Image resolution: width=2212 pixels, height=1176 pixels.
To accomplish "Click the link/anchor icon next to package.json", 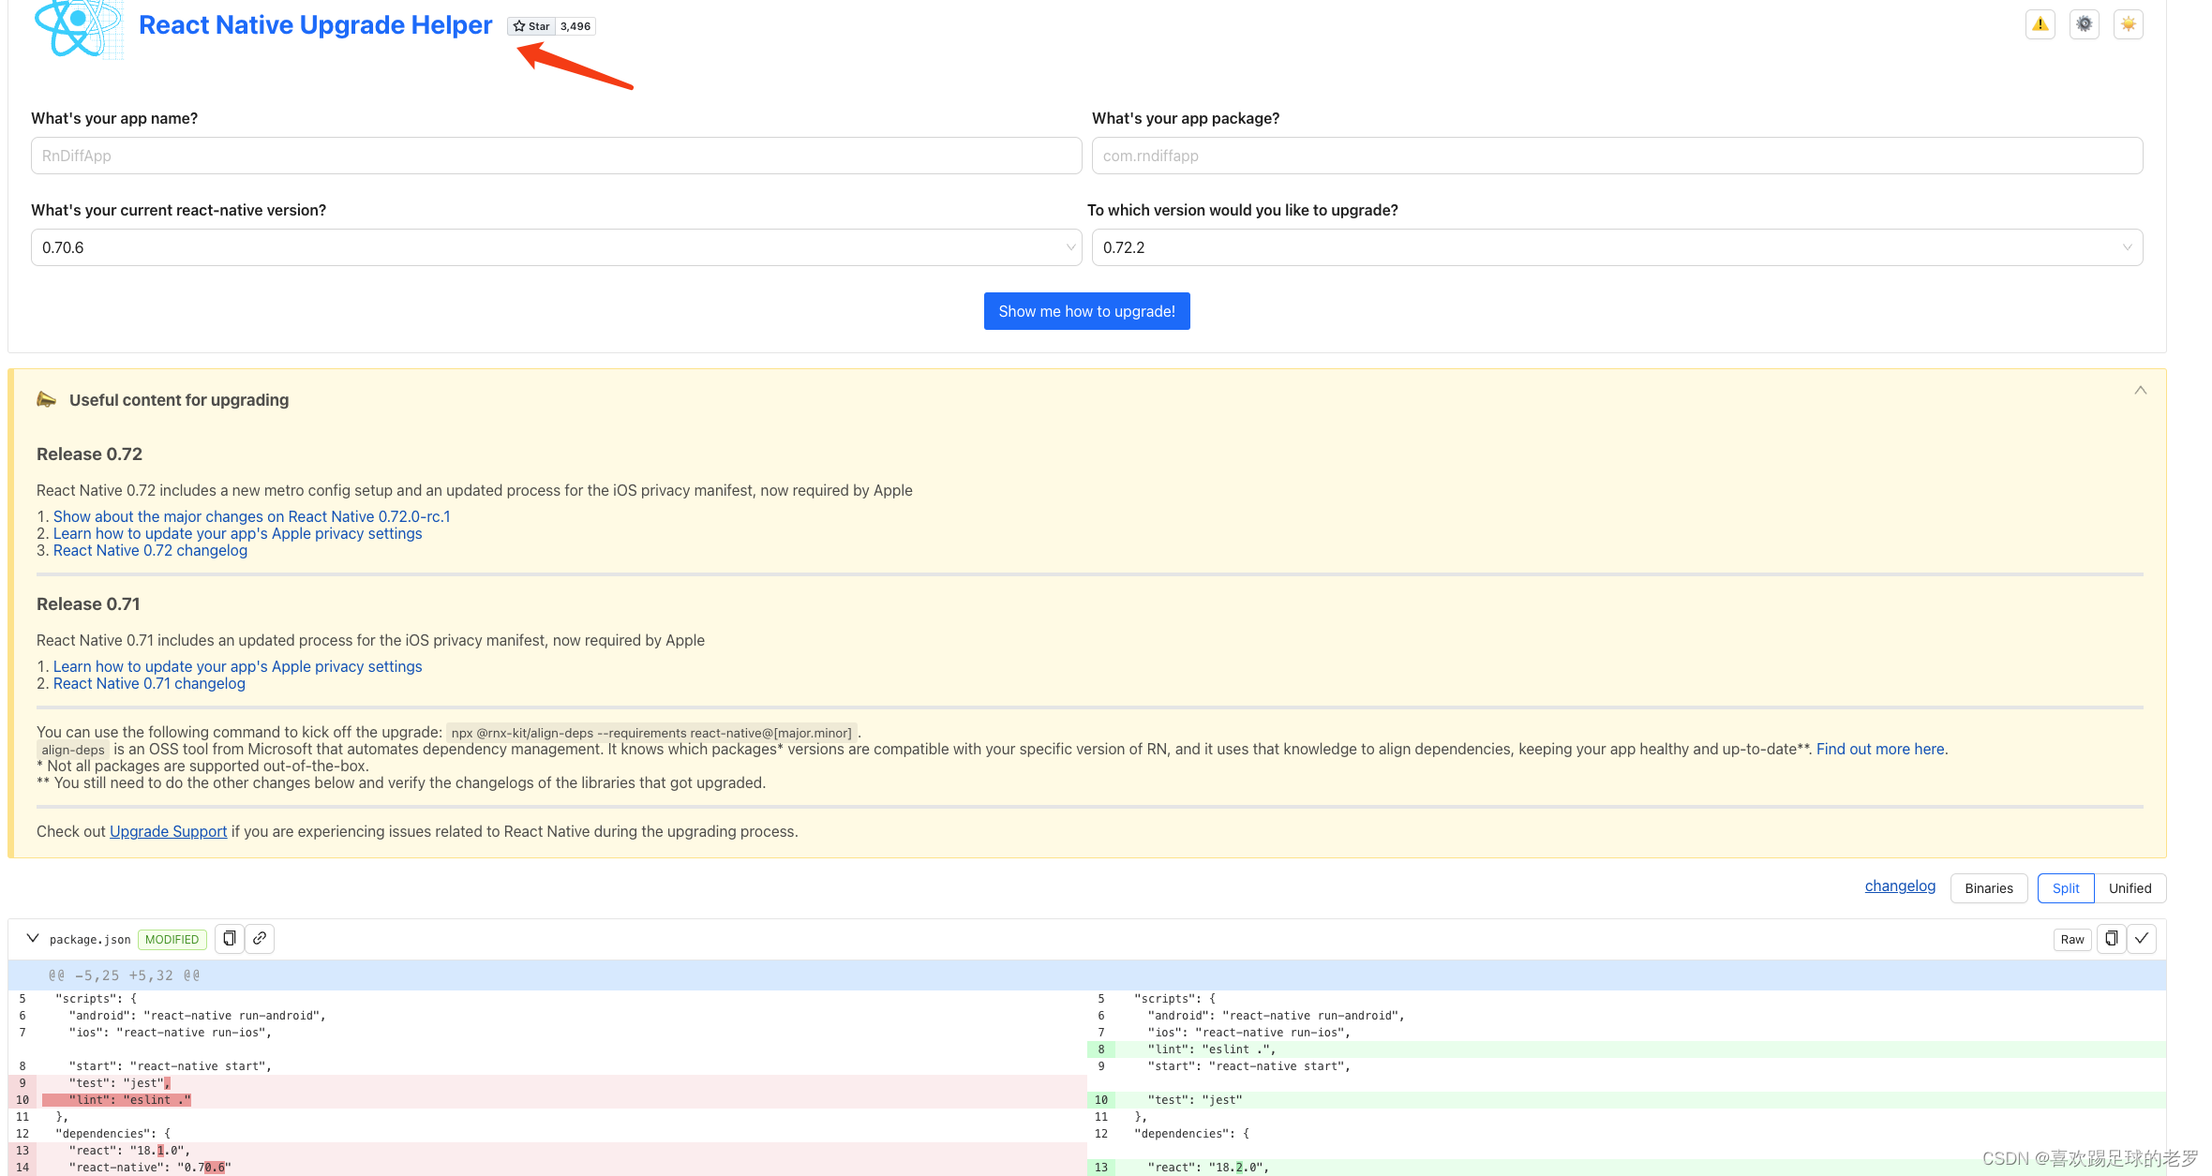I will tap(261, 938).
